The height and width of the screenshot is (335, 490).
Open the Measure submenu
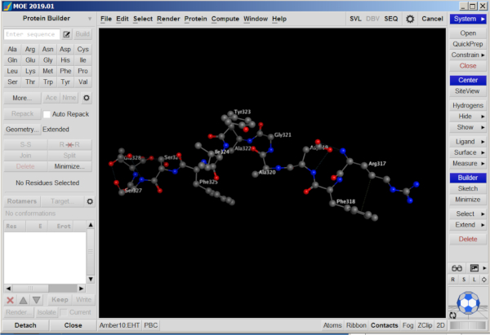click(x=468, y=164)
